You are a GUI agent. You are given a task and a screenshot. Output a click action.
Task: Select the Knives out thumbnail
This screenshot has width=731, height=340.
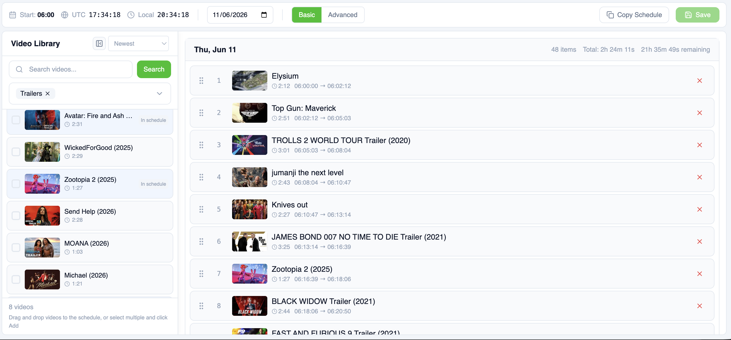(x=249, y=209)
